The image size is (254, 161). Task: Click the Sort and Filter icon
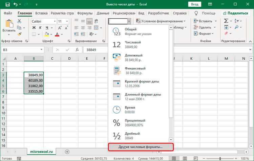pyautogui.click(x=237, y=21)
